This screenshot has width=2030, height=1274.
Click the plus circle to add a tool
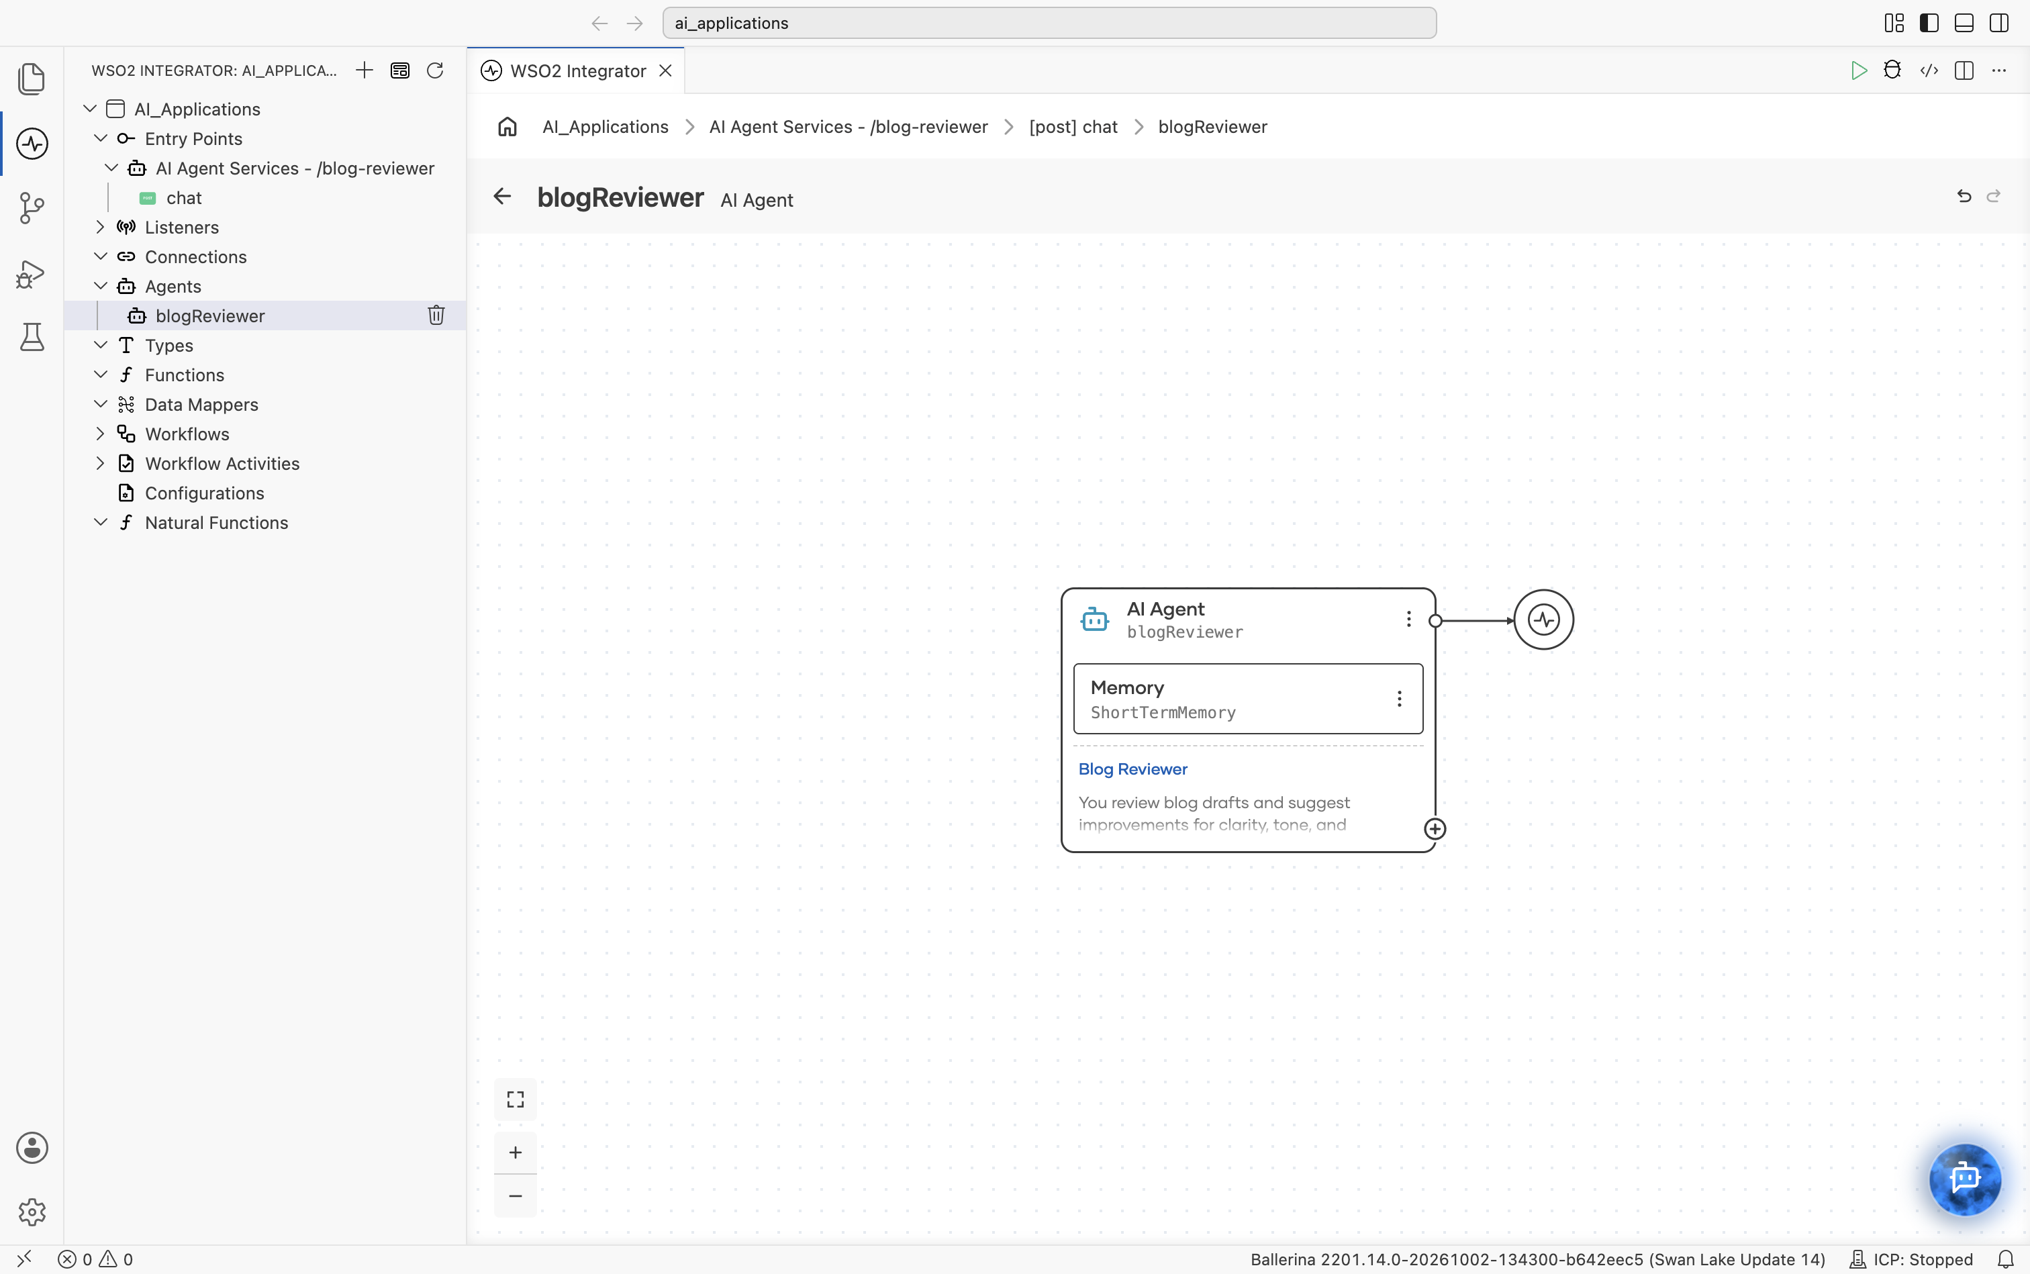[1435, 829]
